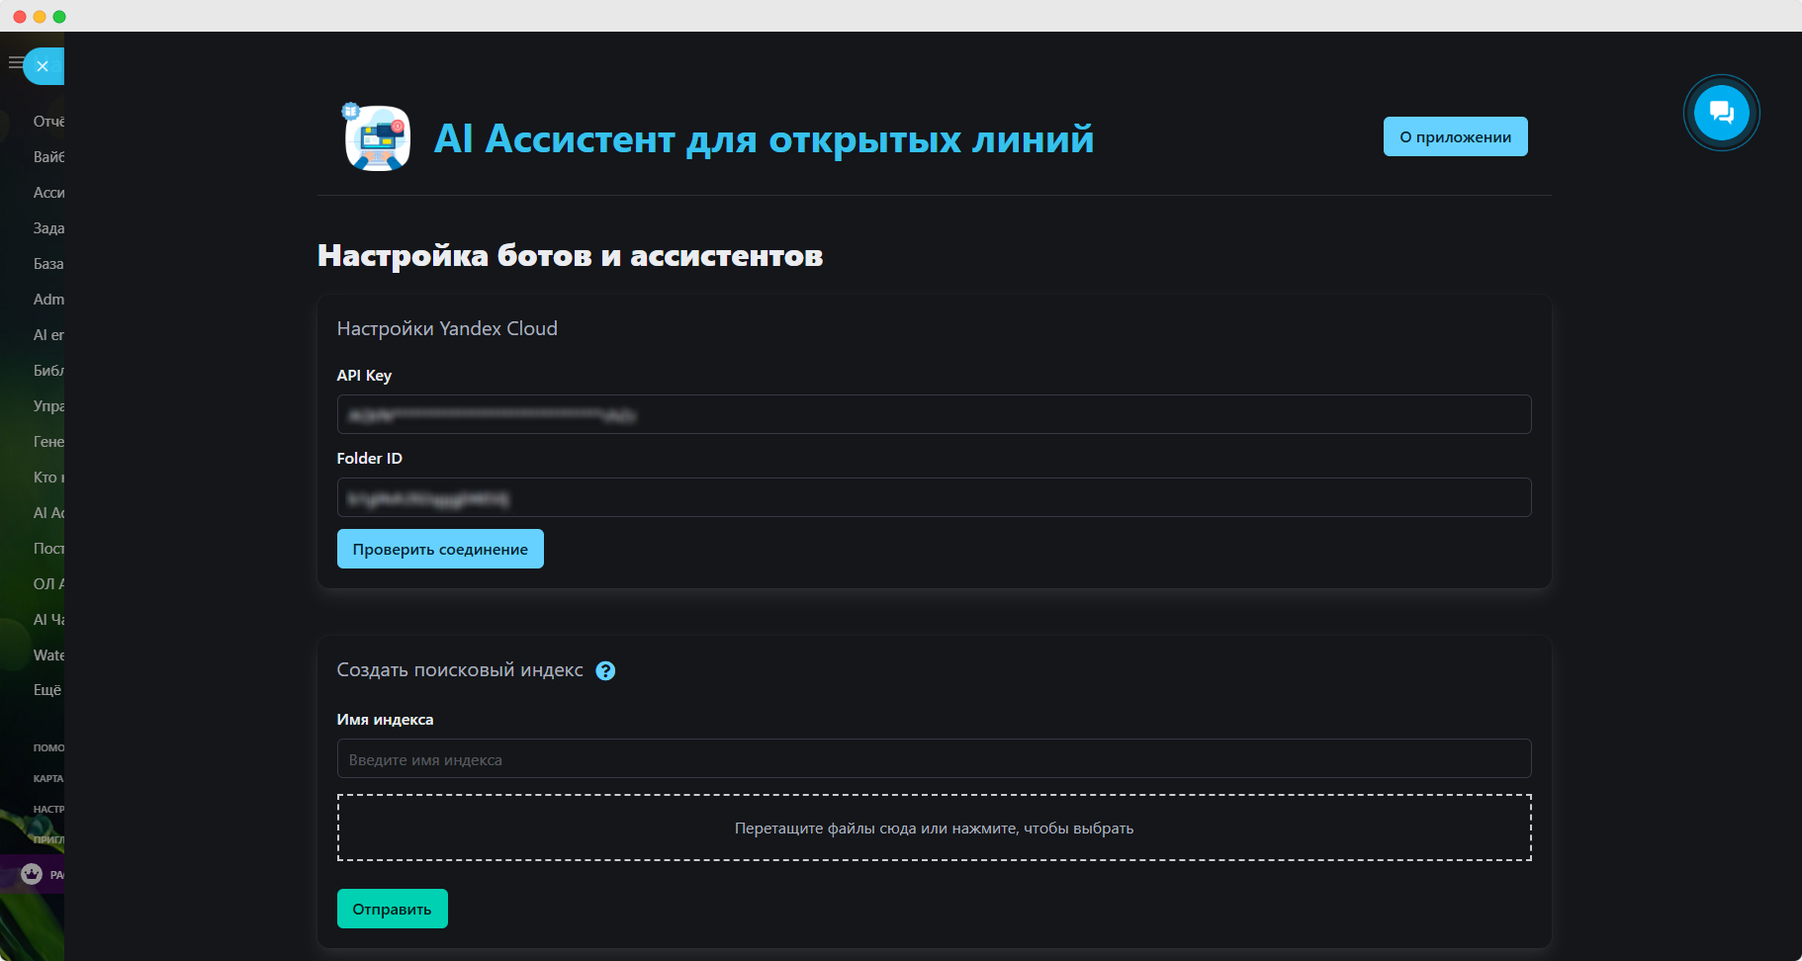
Task: Open the 'НАСТР…' link in the sidebar
Action: [48, 809]
